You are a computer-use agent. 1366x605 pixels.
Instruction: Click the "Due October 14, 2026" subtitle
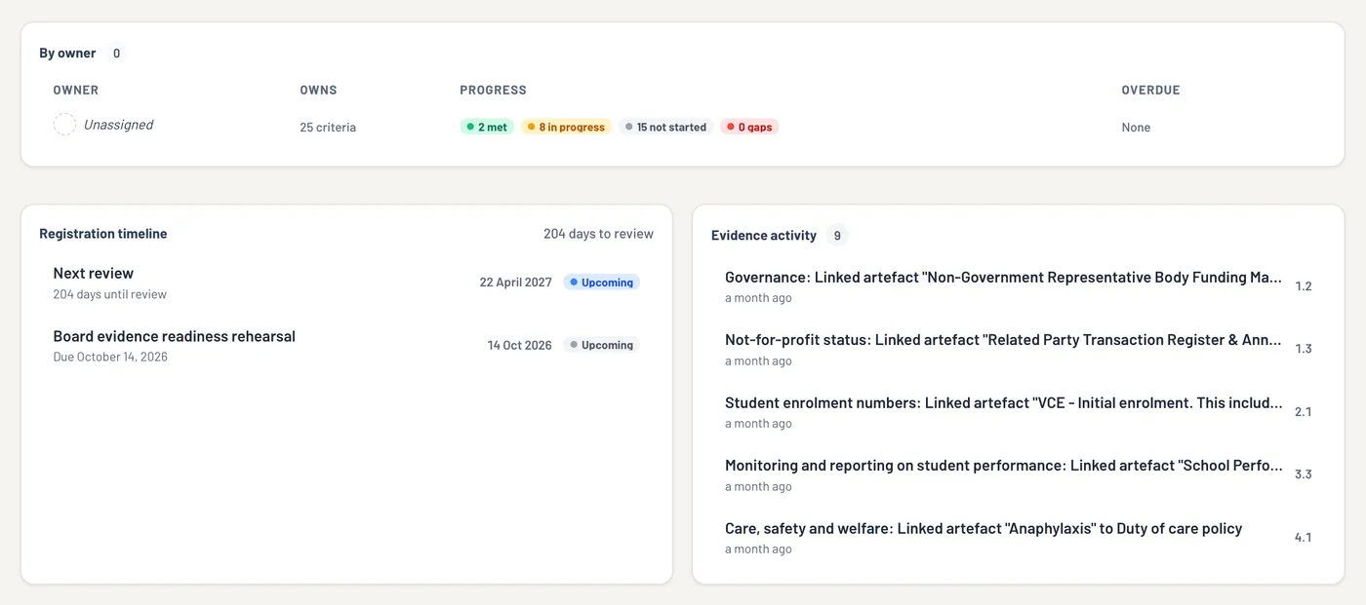tap(110, 357)
